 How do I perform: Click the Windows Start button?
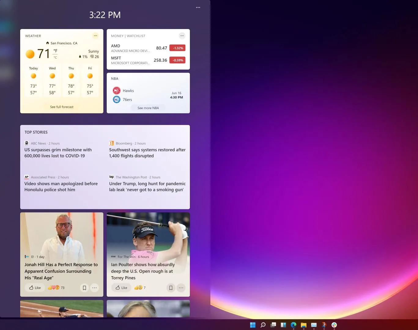[x=253, y=325]
